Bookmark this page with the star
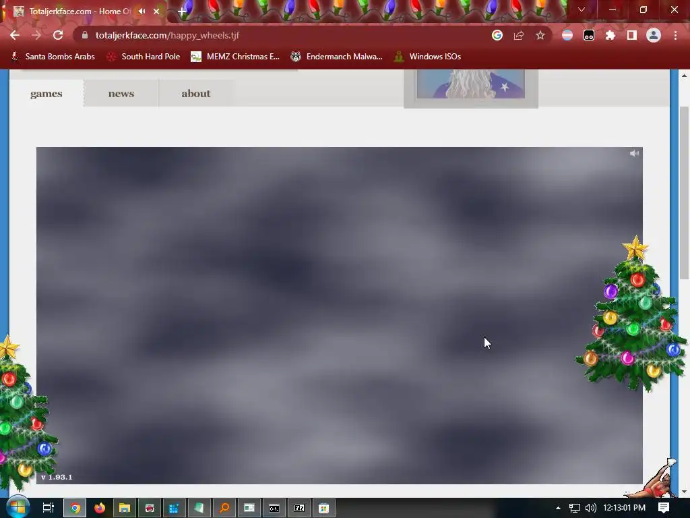The height and width of the screenshot is (518, 690). 540,35
